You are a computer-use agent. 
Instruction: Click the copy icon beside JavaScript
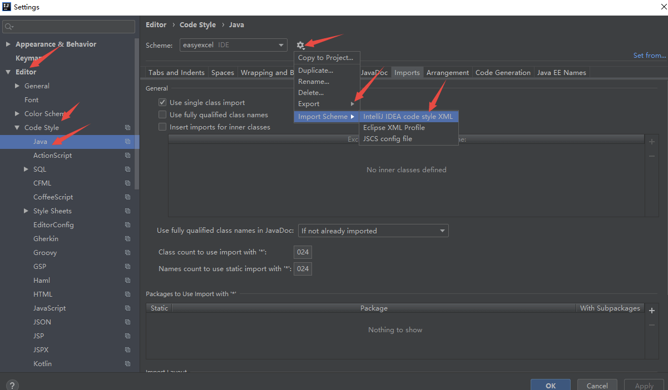[x=128, y=308]
